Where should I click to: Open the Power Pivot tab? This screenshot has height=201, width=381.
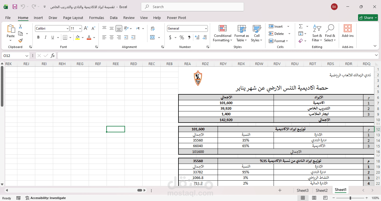click(x=177, y=18)
